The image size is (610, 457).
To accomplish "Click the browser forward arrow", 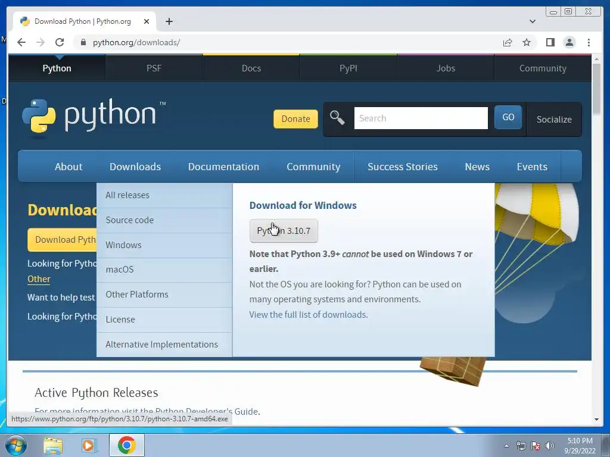I will (41, 42).
